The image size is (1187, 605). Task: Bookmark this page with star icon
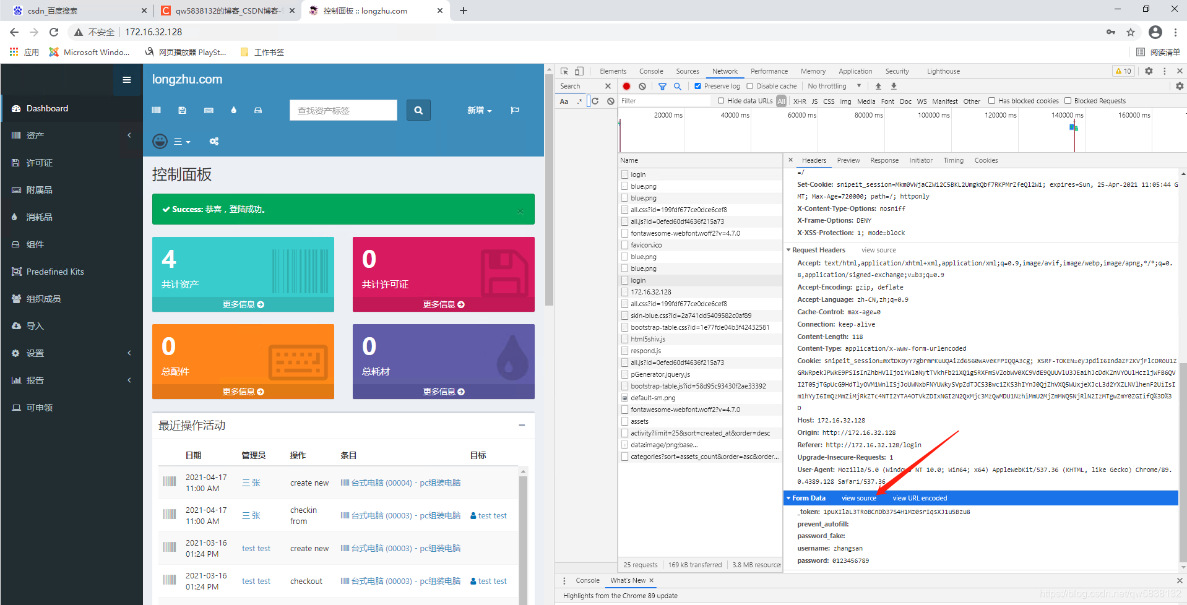click(x=1131, y=32)
